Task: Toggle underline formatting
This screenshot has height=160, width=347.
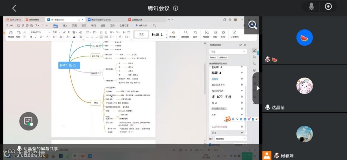Action: [x=41, y=37]
